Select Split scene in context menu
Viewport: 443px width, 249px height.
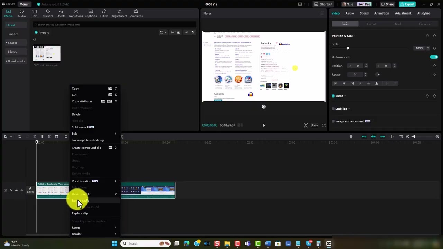tap(94, 127)
